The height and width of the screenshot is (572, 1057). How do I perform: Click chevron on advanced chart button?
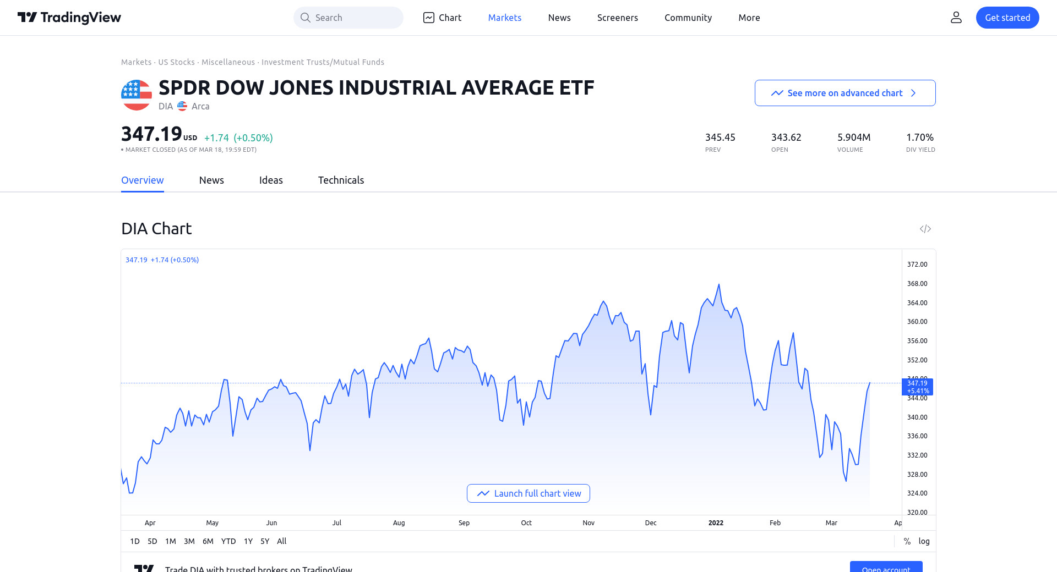click(x=914, y=93)
